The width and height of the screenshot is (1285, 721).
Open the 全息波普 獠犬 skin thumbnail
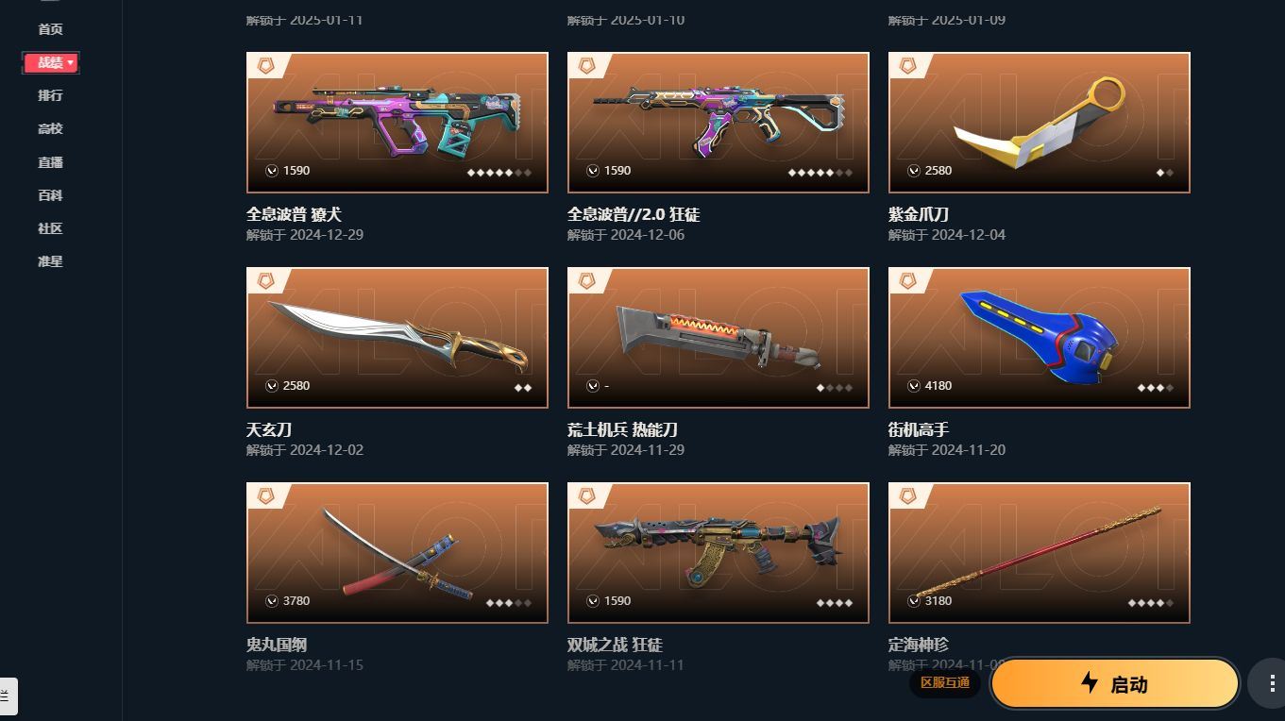(x=397, y=123)
